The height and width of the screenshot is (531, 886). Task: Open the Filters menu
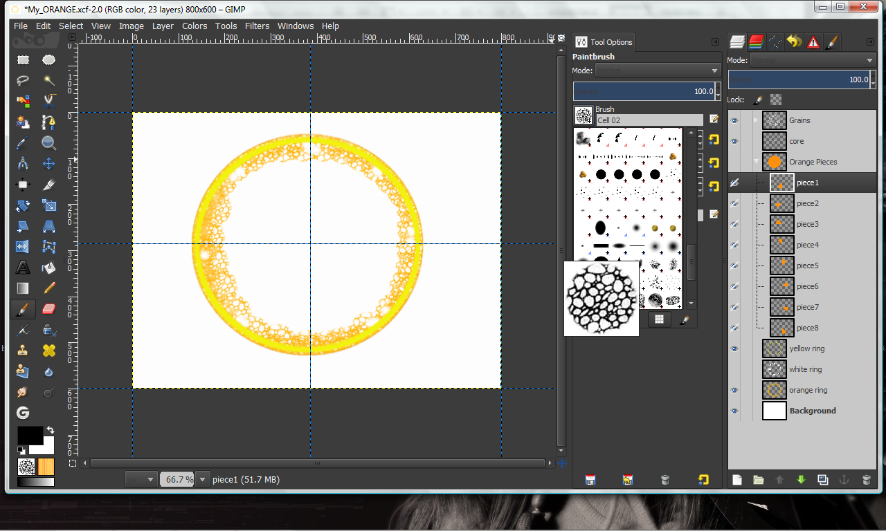click(x=257, y=26)
